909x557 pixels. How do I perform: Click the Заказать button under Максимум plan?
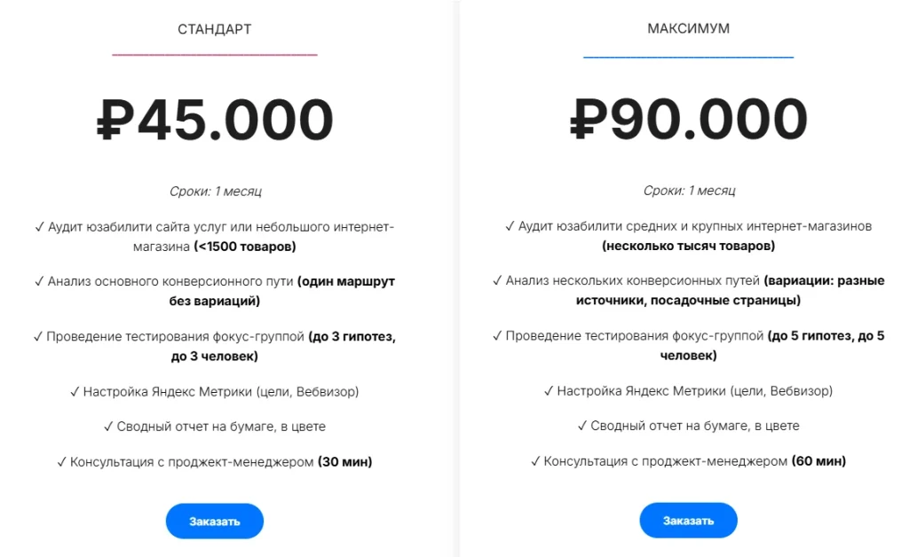(688, 521)
